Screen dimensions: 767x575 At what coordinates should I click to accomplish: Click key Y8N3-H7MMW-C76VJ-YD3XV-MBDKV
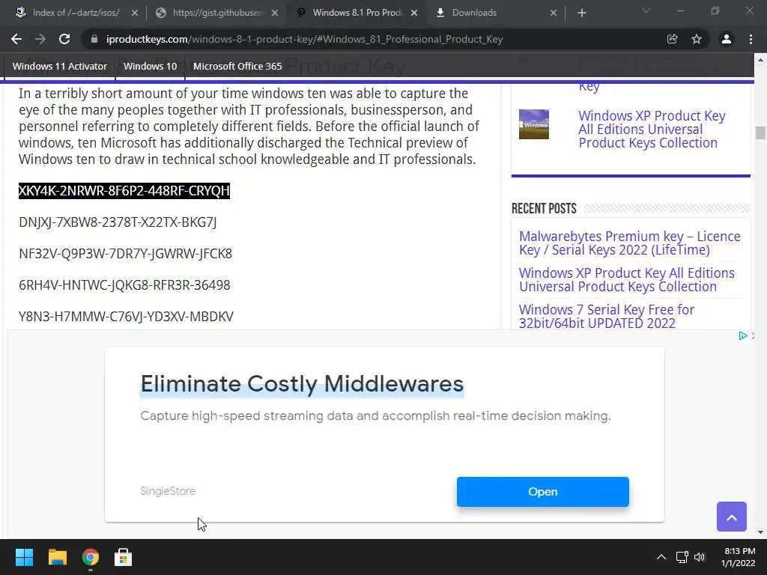point(126,316)
